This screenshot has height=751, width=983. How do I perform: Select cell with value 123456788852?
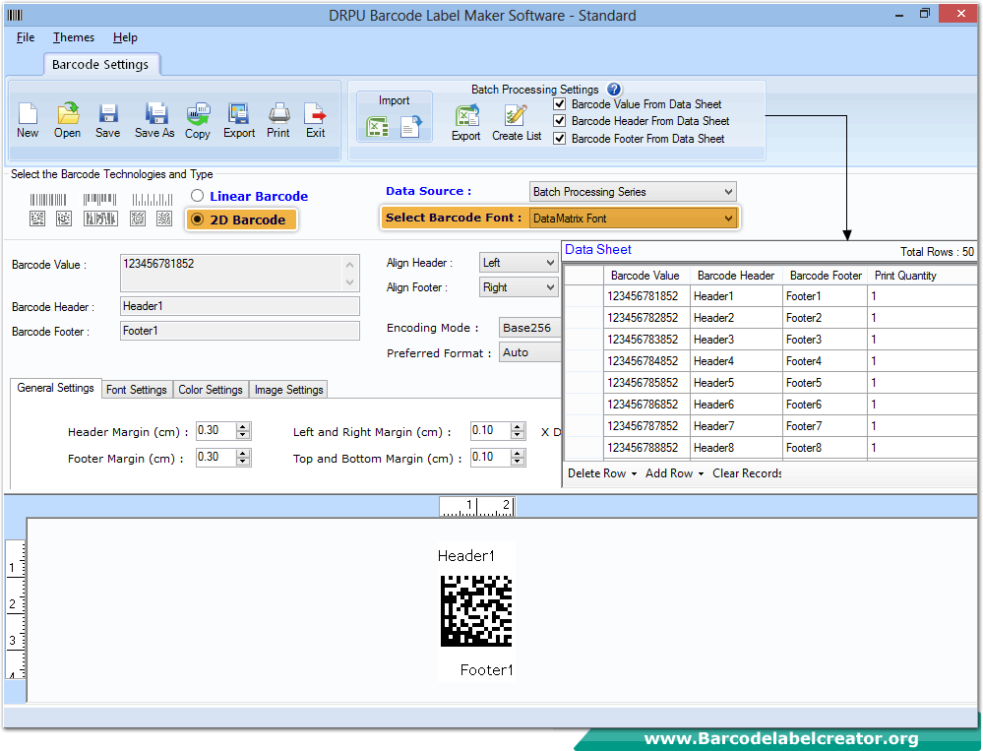point(647,448)
